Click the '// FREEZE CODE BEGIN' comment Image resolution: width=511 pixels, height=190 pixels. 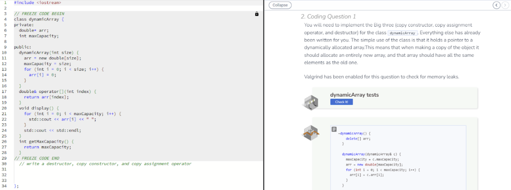(x=39, y=14)
